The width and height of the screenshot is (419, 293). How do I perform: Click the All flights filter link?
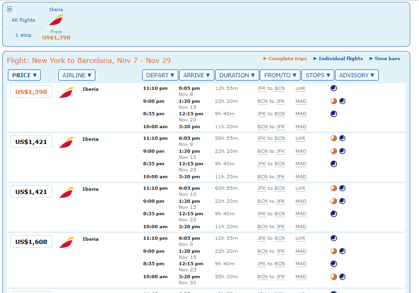pyautogui.click(x=23, y=20)
